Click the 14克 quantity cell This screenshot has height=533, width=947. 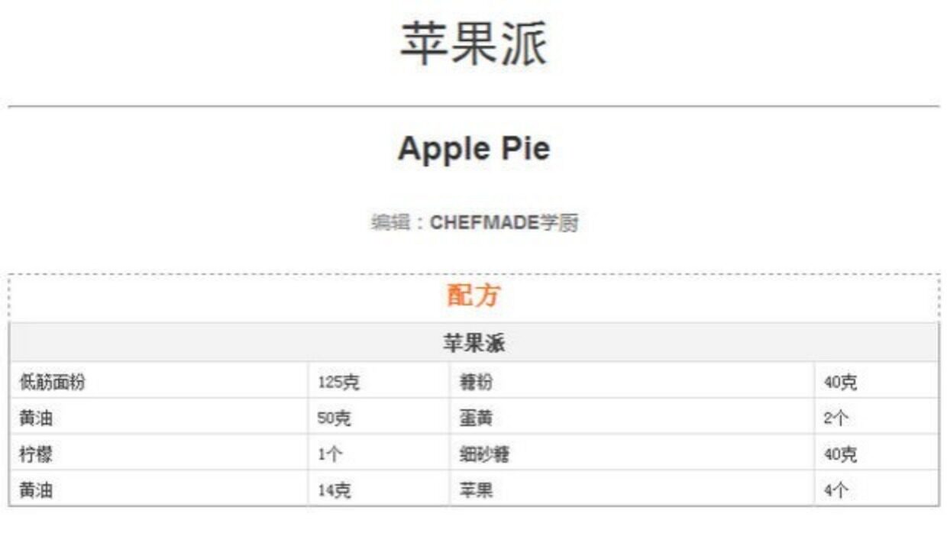(x=335, y=490)
